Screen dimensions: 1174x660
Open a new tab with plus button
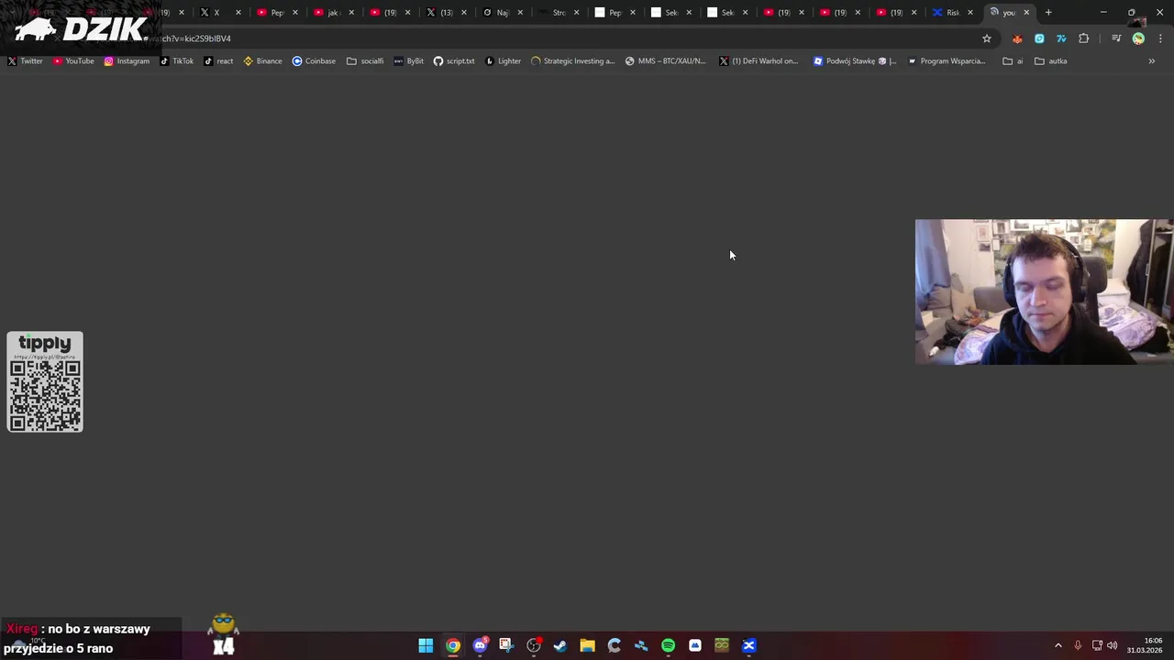point(1048,13)
